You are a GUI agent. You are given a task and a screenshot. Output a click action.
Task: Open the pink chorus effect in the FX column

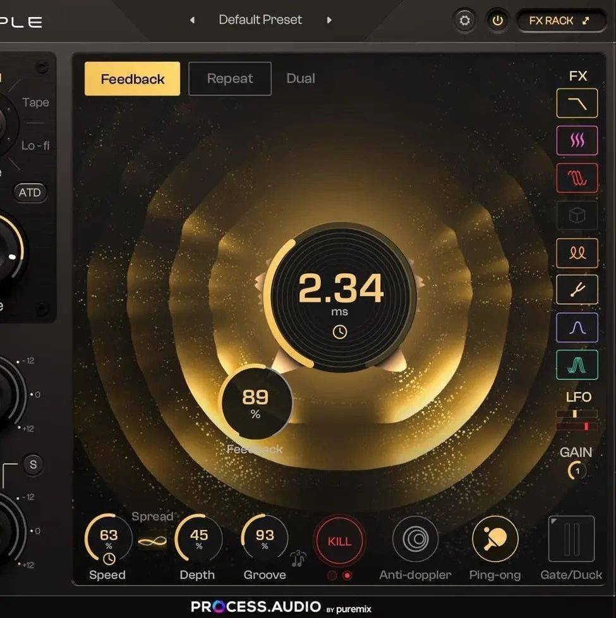click(x=576, y=140)
